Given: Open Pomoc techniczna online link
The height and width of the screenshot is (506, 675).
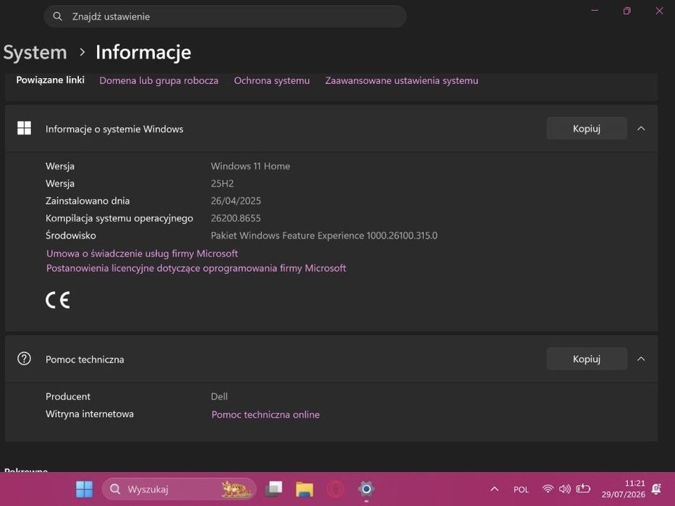Looking at the screenshot, I should (266, 414).
